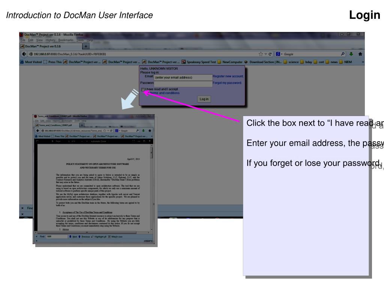Reload the DocMan login page
Viewport: 384px width, 288px height.
(270, 54)
